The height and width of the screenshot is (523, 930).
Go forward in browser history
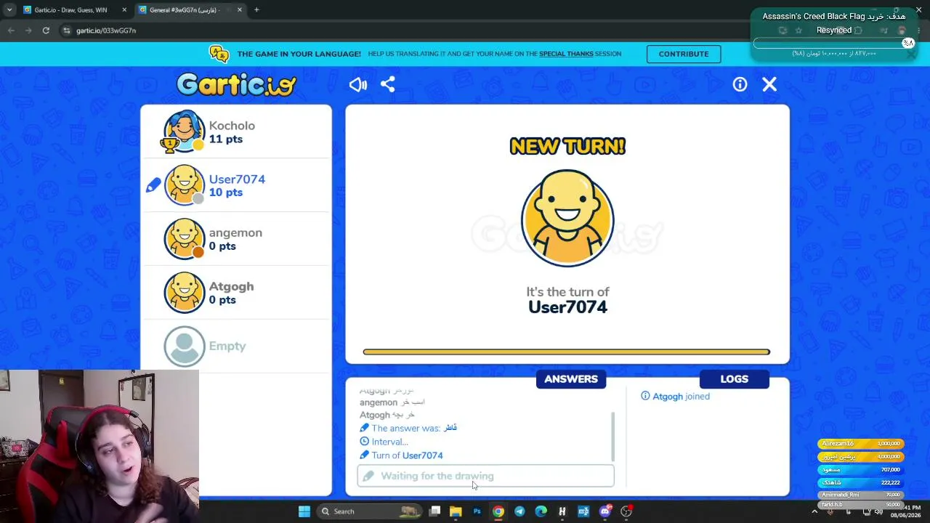(28, 31)
